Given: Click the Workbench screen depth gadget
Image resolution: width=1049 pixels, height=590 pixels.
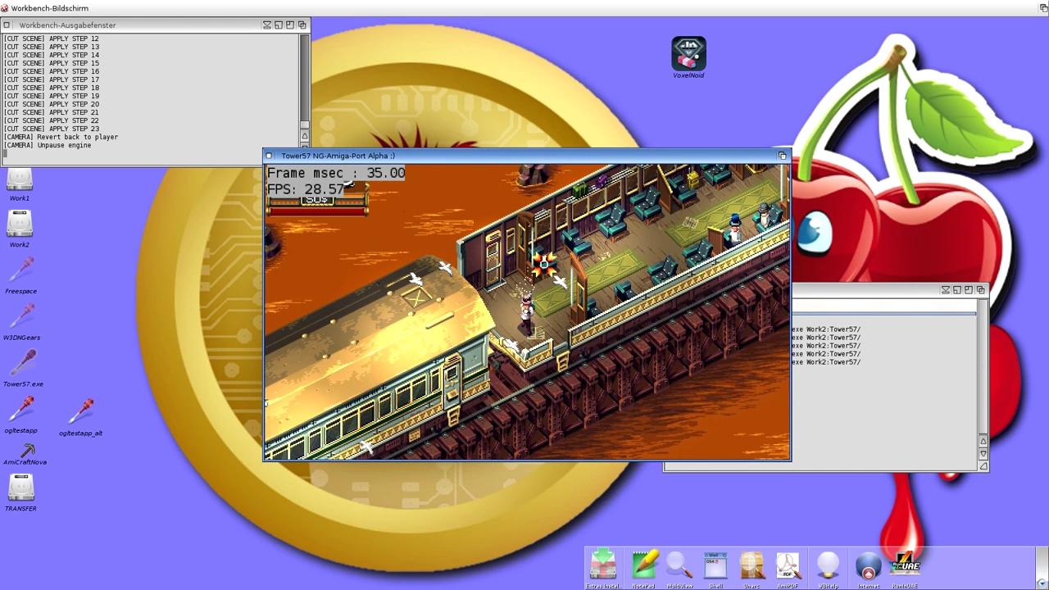Looking at the screenshot, I should point(1043,8).
